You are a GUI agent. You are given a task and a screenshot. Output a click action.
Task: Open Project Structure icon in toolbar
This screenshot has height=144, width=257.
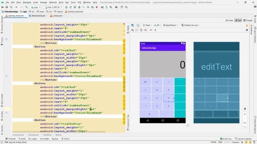click(116, 7)
